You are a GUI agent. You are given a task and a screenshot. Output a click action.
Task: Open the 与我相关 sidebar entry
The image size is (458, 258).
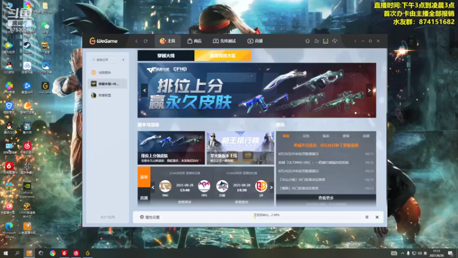click(108, 73)
